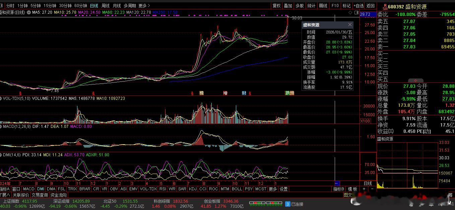Image resolution: width=455 pixels, height=210 pixels.
Task: Select the 15分钟 period
Action: pos(50,6)
